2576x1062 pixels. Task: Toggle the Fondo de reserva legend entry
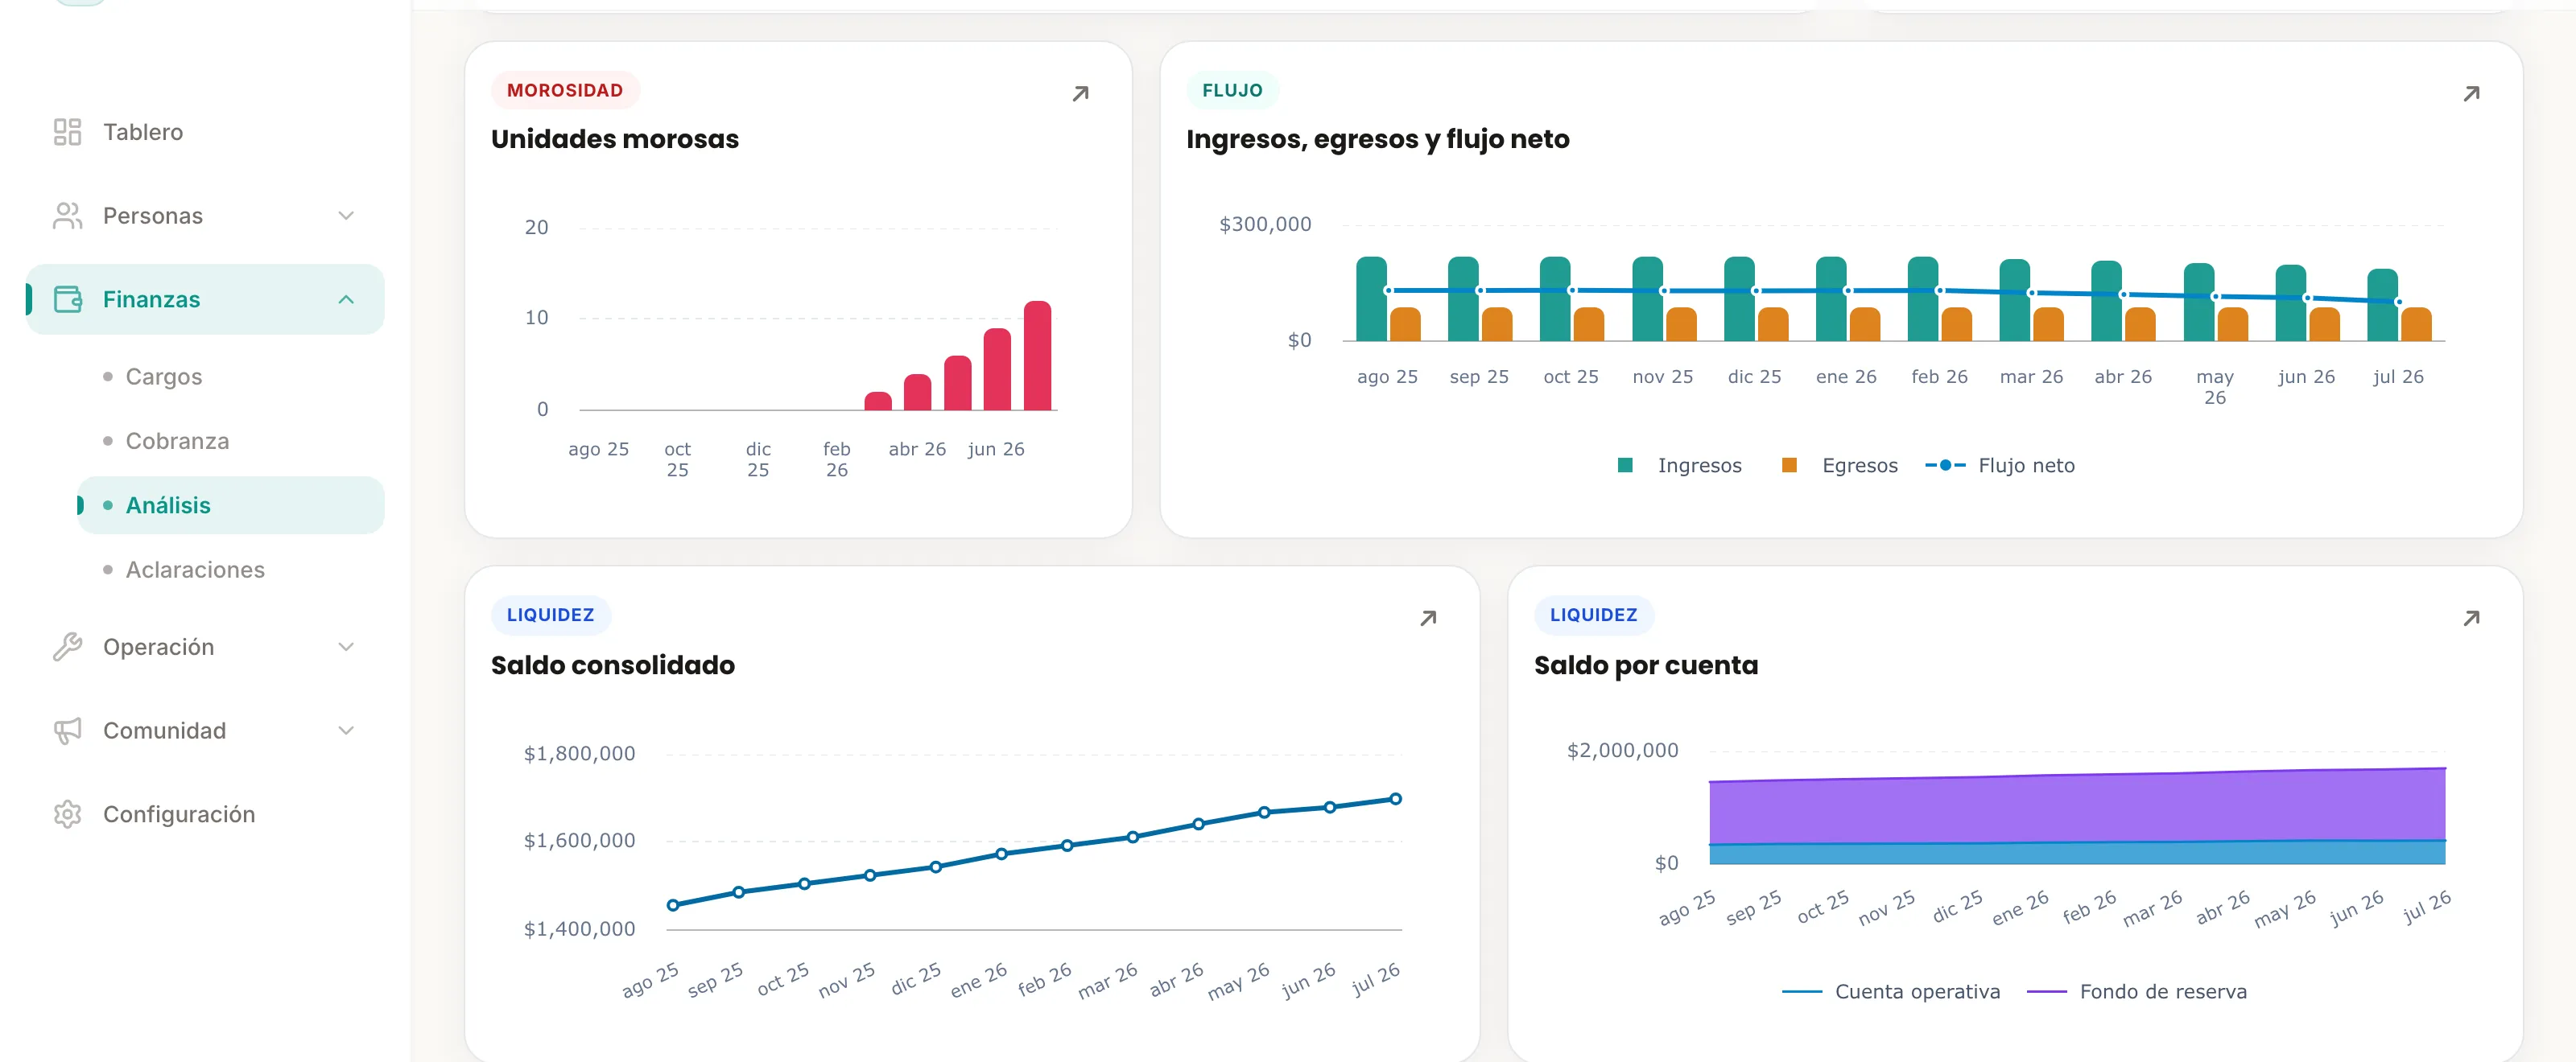click(x=2137, y=992)
